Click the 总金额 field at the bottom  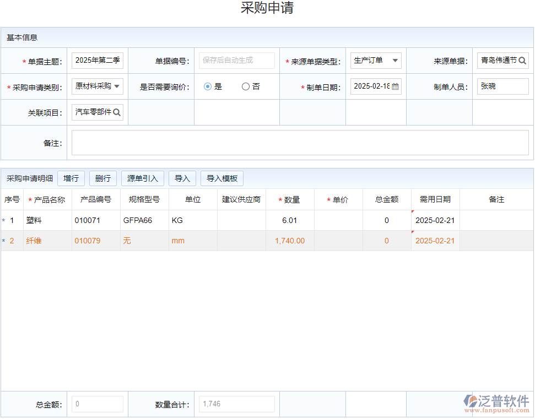[97, 404]
